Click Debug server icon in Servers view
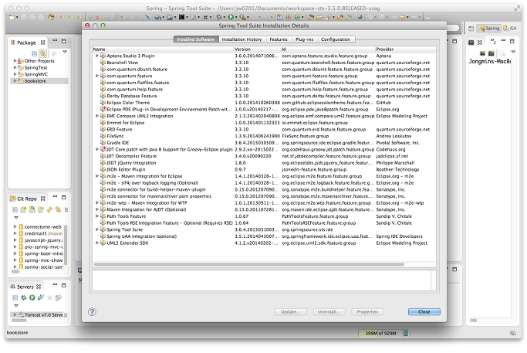This screenshot has width=527, height=353. 23,297
